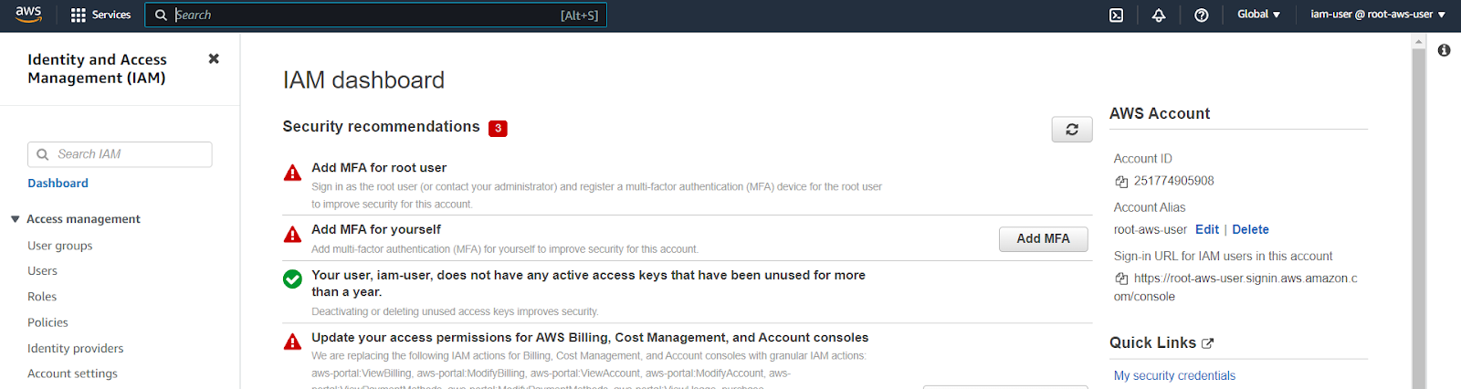Click the IAM dashboard heading

click(x=363, y=80)
